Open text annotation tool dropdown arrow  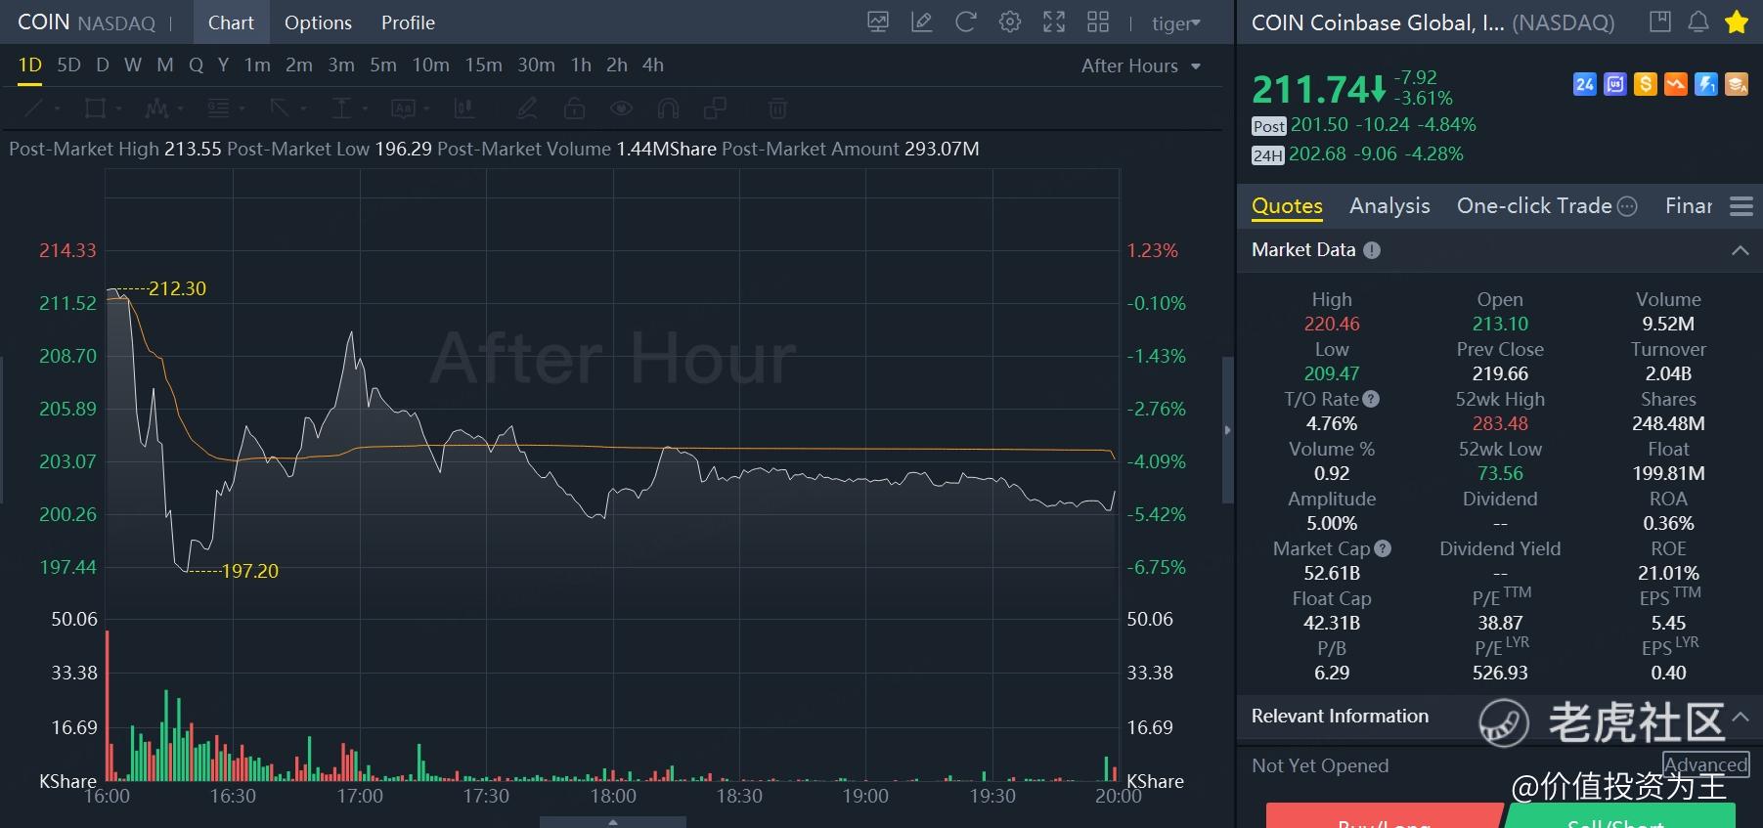pos(426,109)
